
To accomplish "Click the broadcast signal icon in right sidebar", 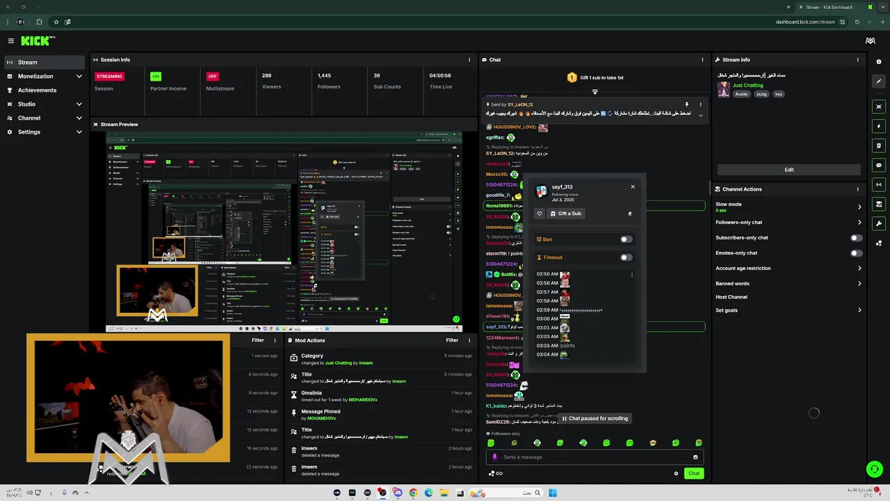I will click(x=879, y=185).
